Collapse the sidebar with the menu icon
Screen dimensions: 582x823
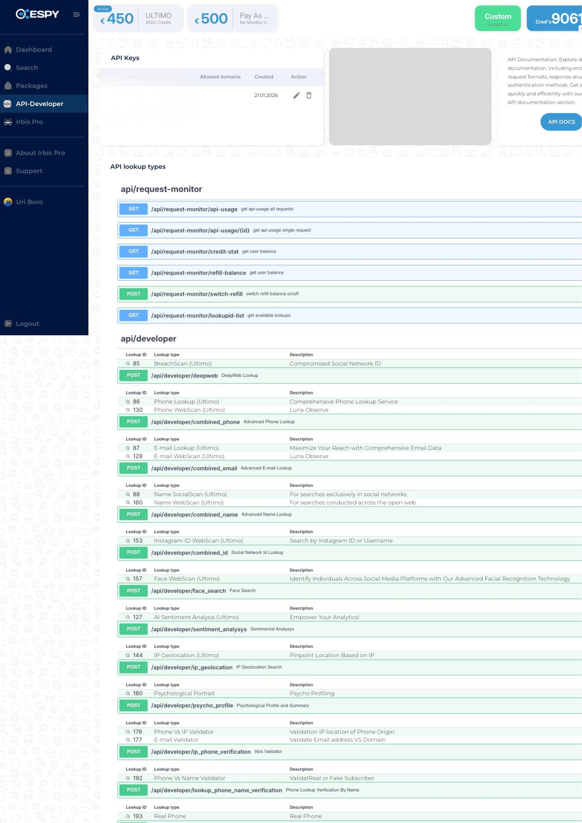[x=76, y=14]
